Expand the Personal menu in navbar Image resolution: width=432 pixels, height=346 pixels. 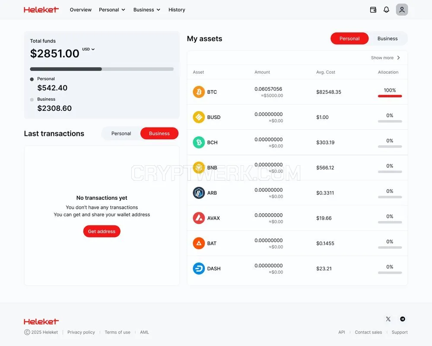(x=112, y=10)
